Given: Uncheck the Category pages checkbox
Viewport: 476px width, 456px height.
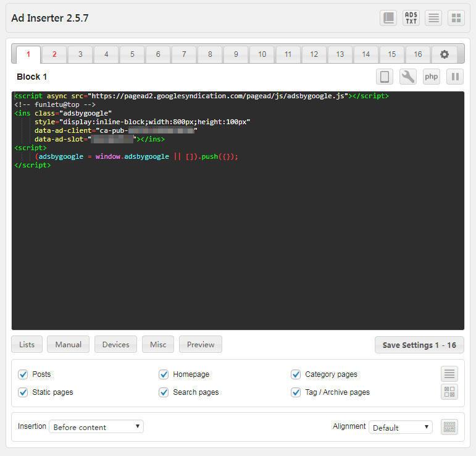Looking at the screenshot, I should pos(296,374).
